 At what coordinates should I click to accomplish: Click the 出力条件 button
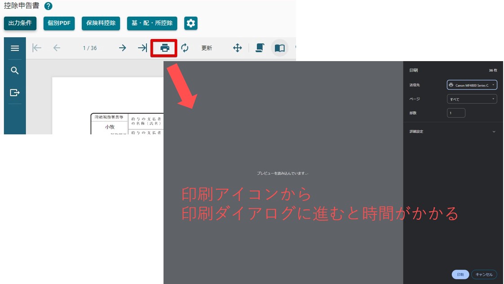(x=20, y=23)
